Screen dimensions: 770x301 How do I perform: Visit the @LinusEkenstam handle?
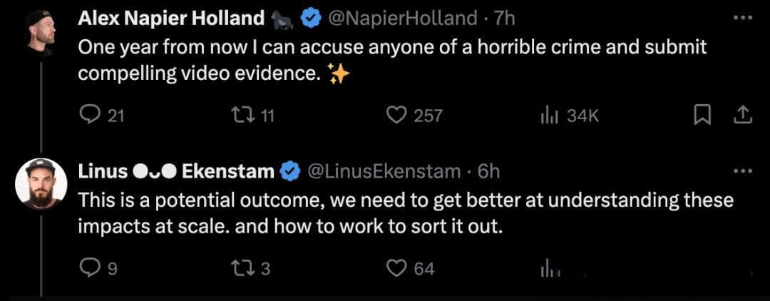384,171
